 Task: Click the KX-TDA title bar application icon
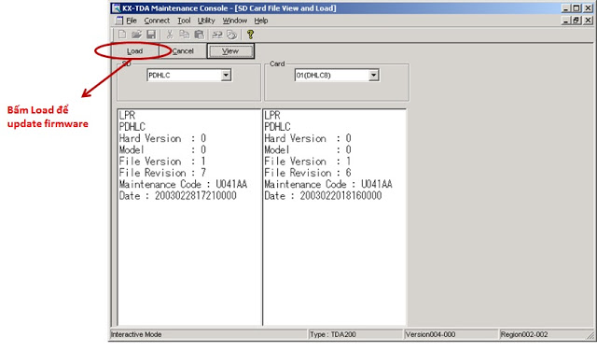coord(116,8)
